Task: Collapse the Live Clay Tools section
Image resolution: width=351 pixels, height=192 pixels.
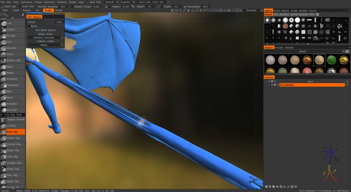Action: (2, 115)
